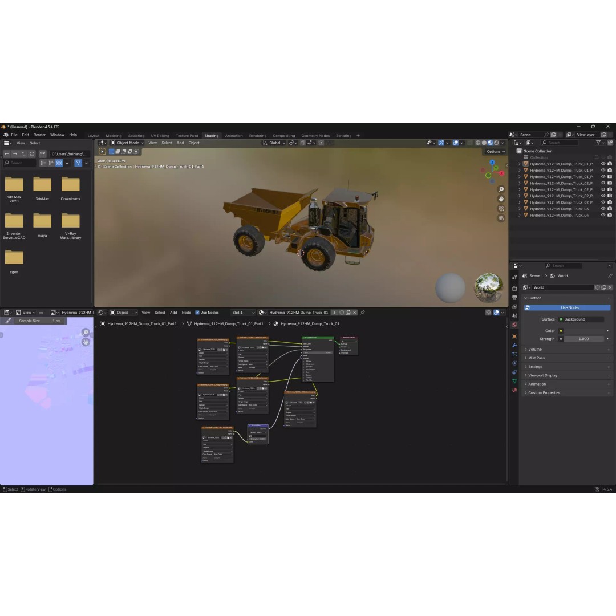Viewport: 616px width, 616px height.
Task: Click the outliner search field
Action: [559, 143]
